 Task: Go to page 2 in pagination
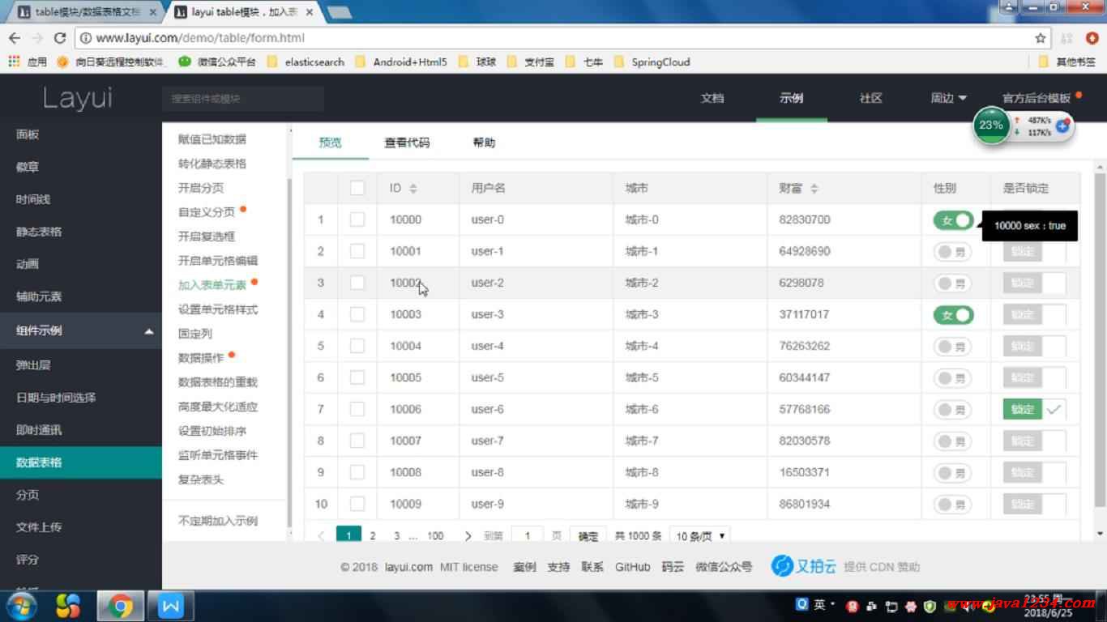click(373, 536)
